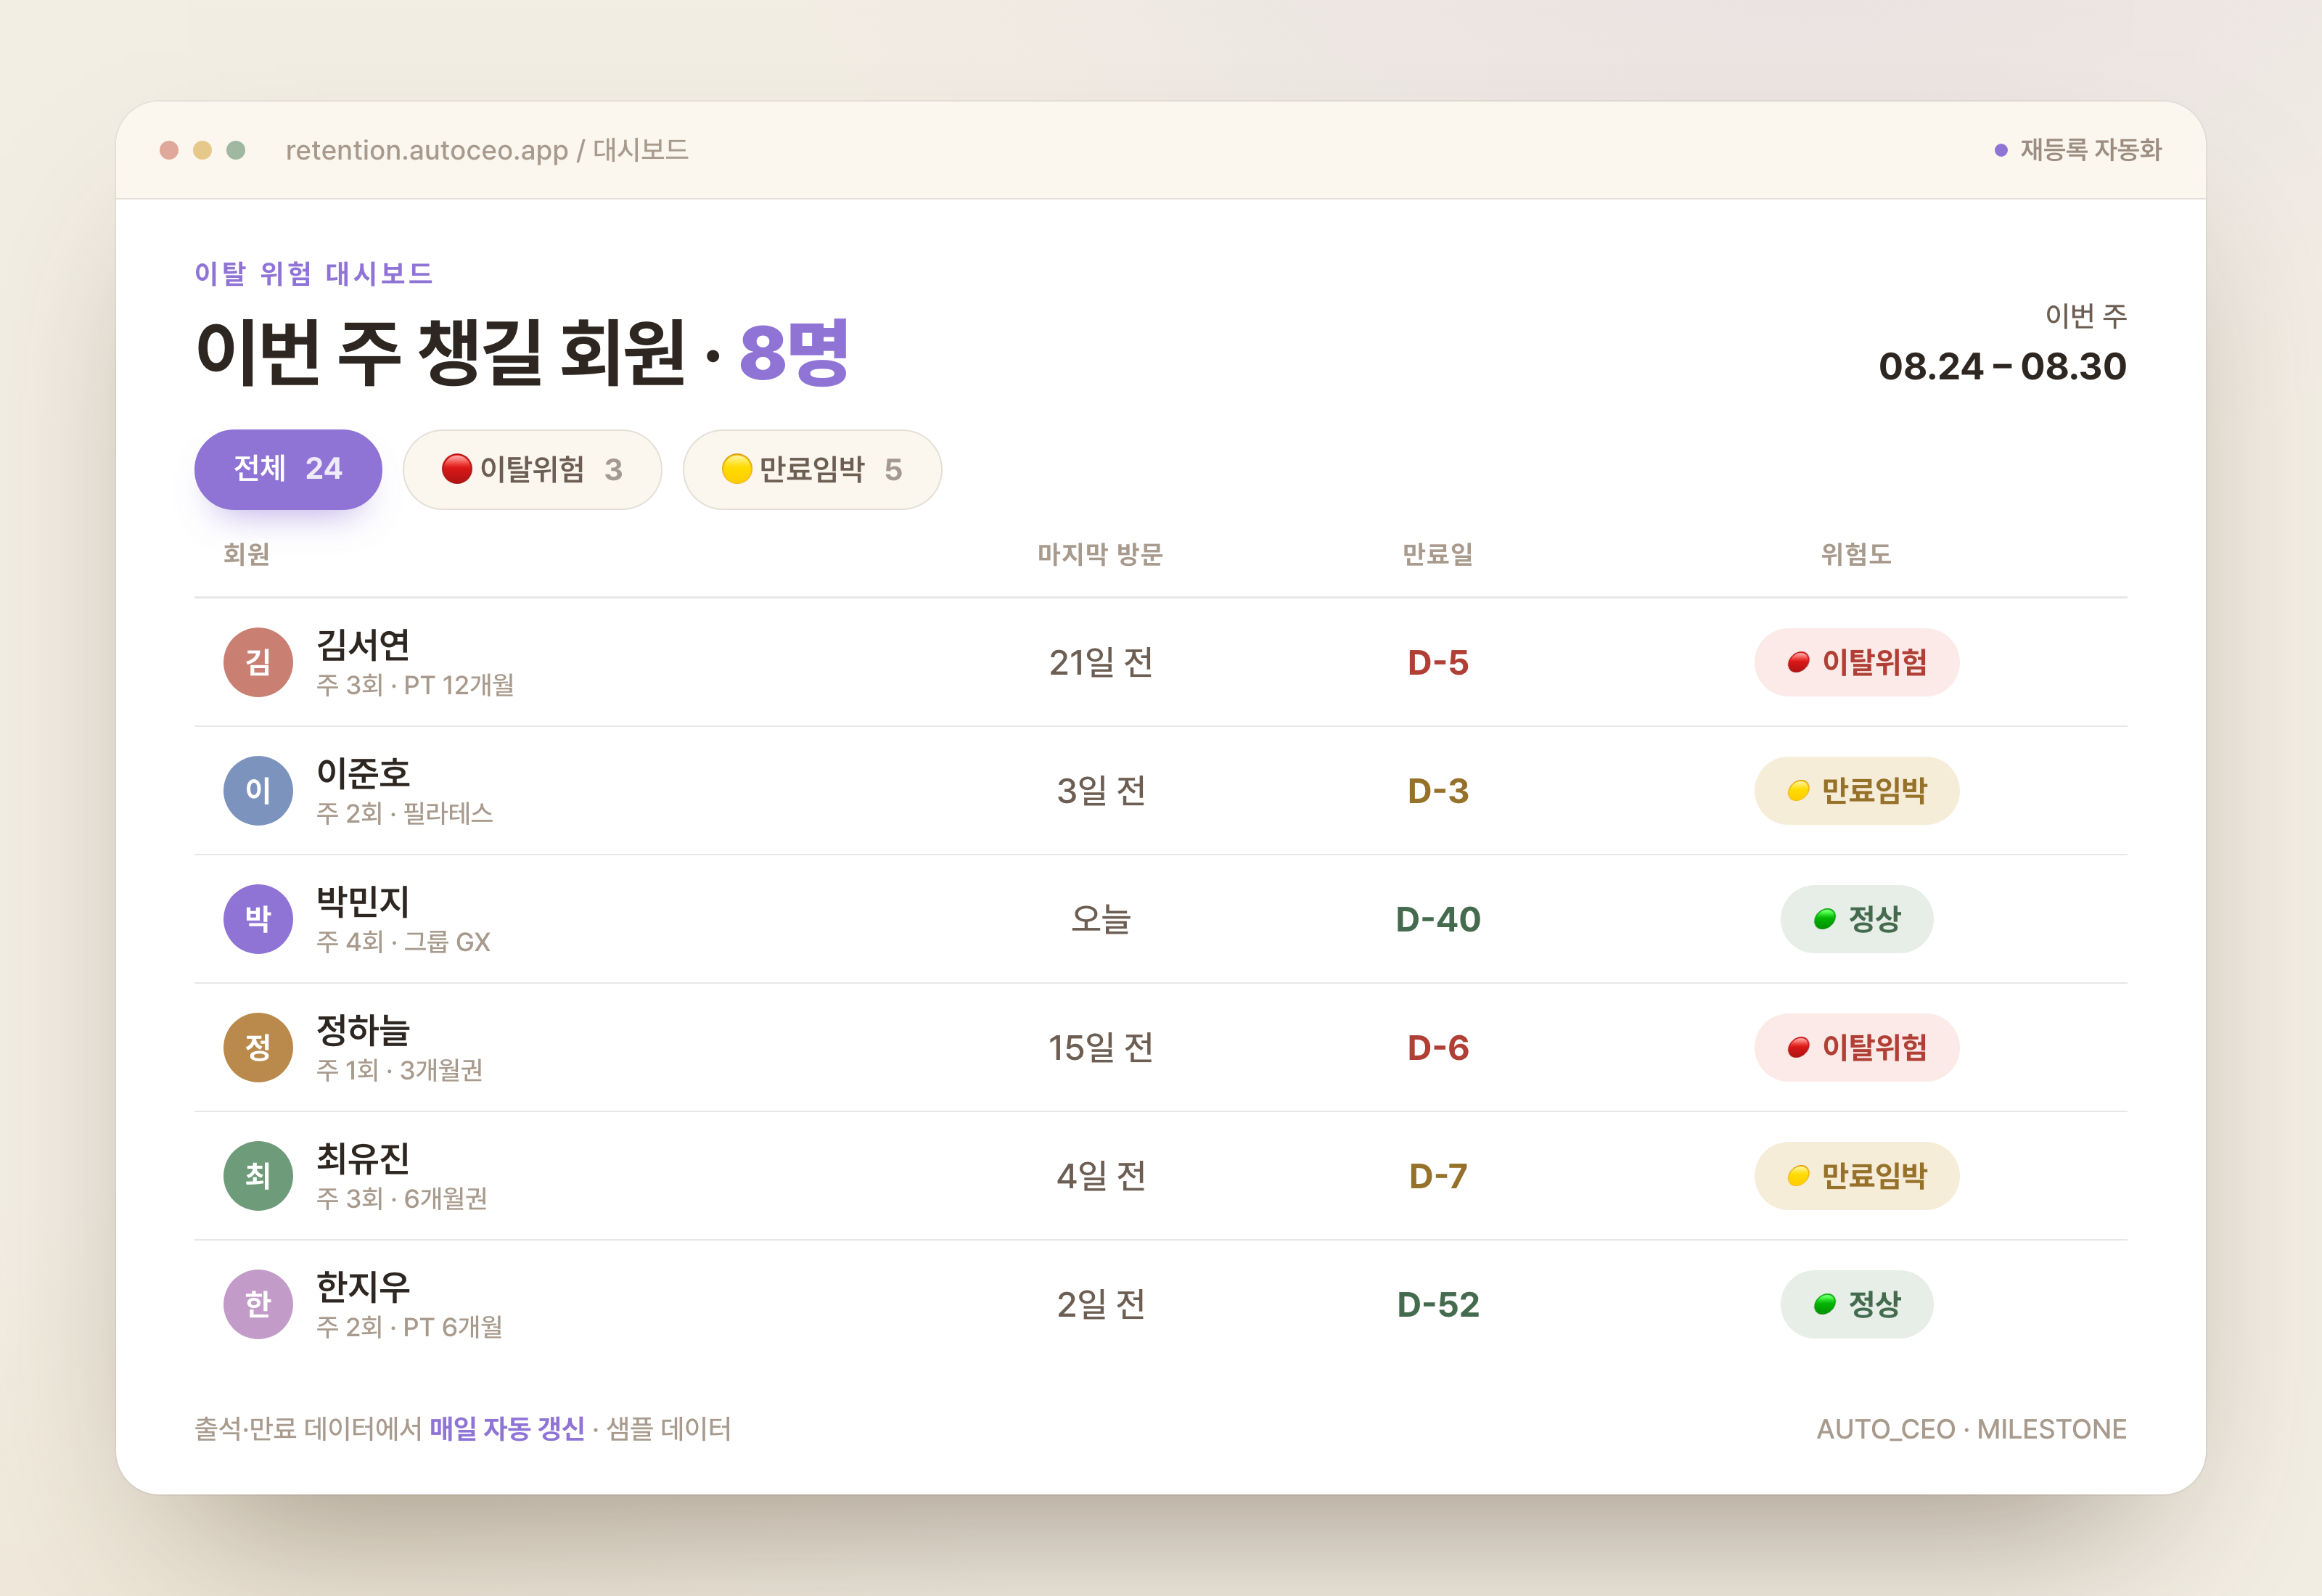The height and width of the screenshot is (1596, 2322).
Task: Click 이탈위험 badge in 정하늘 row
Action: [x=1856, y=1047]
